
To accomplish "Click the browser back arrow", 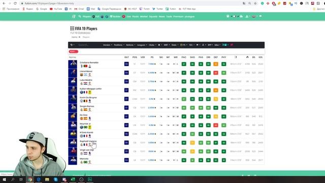I will (x=4, y=4).
